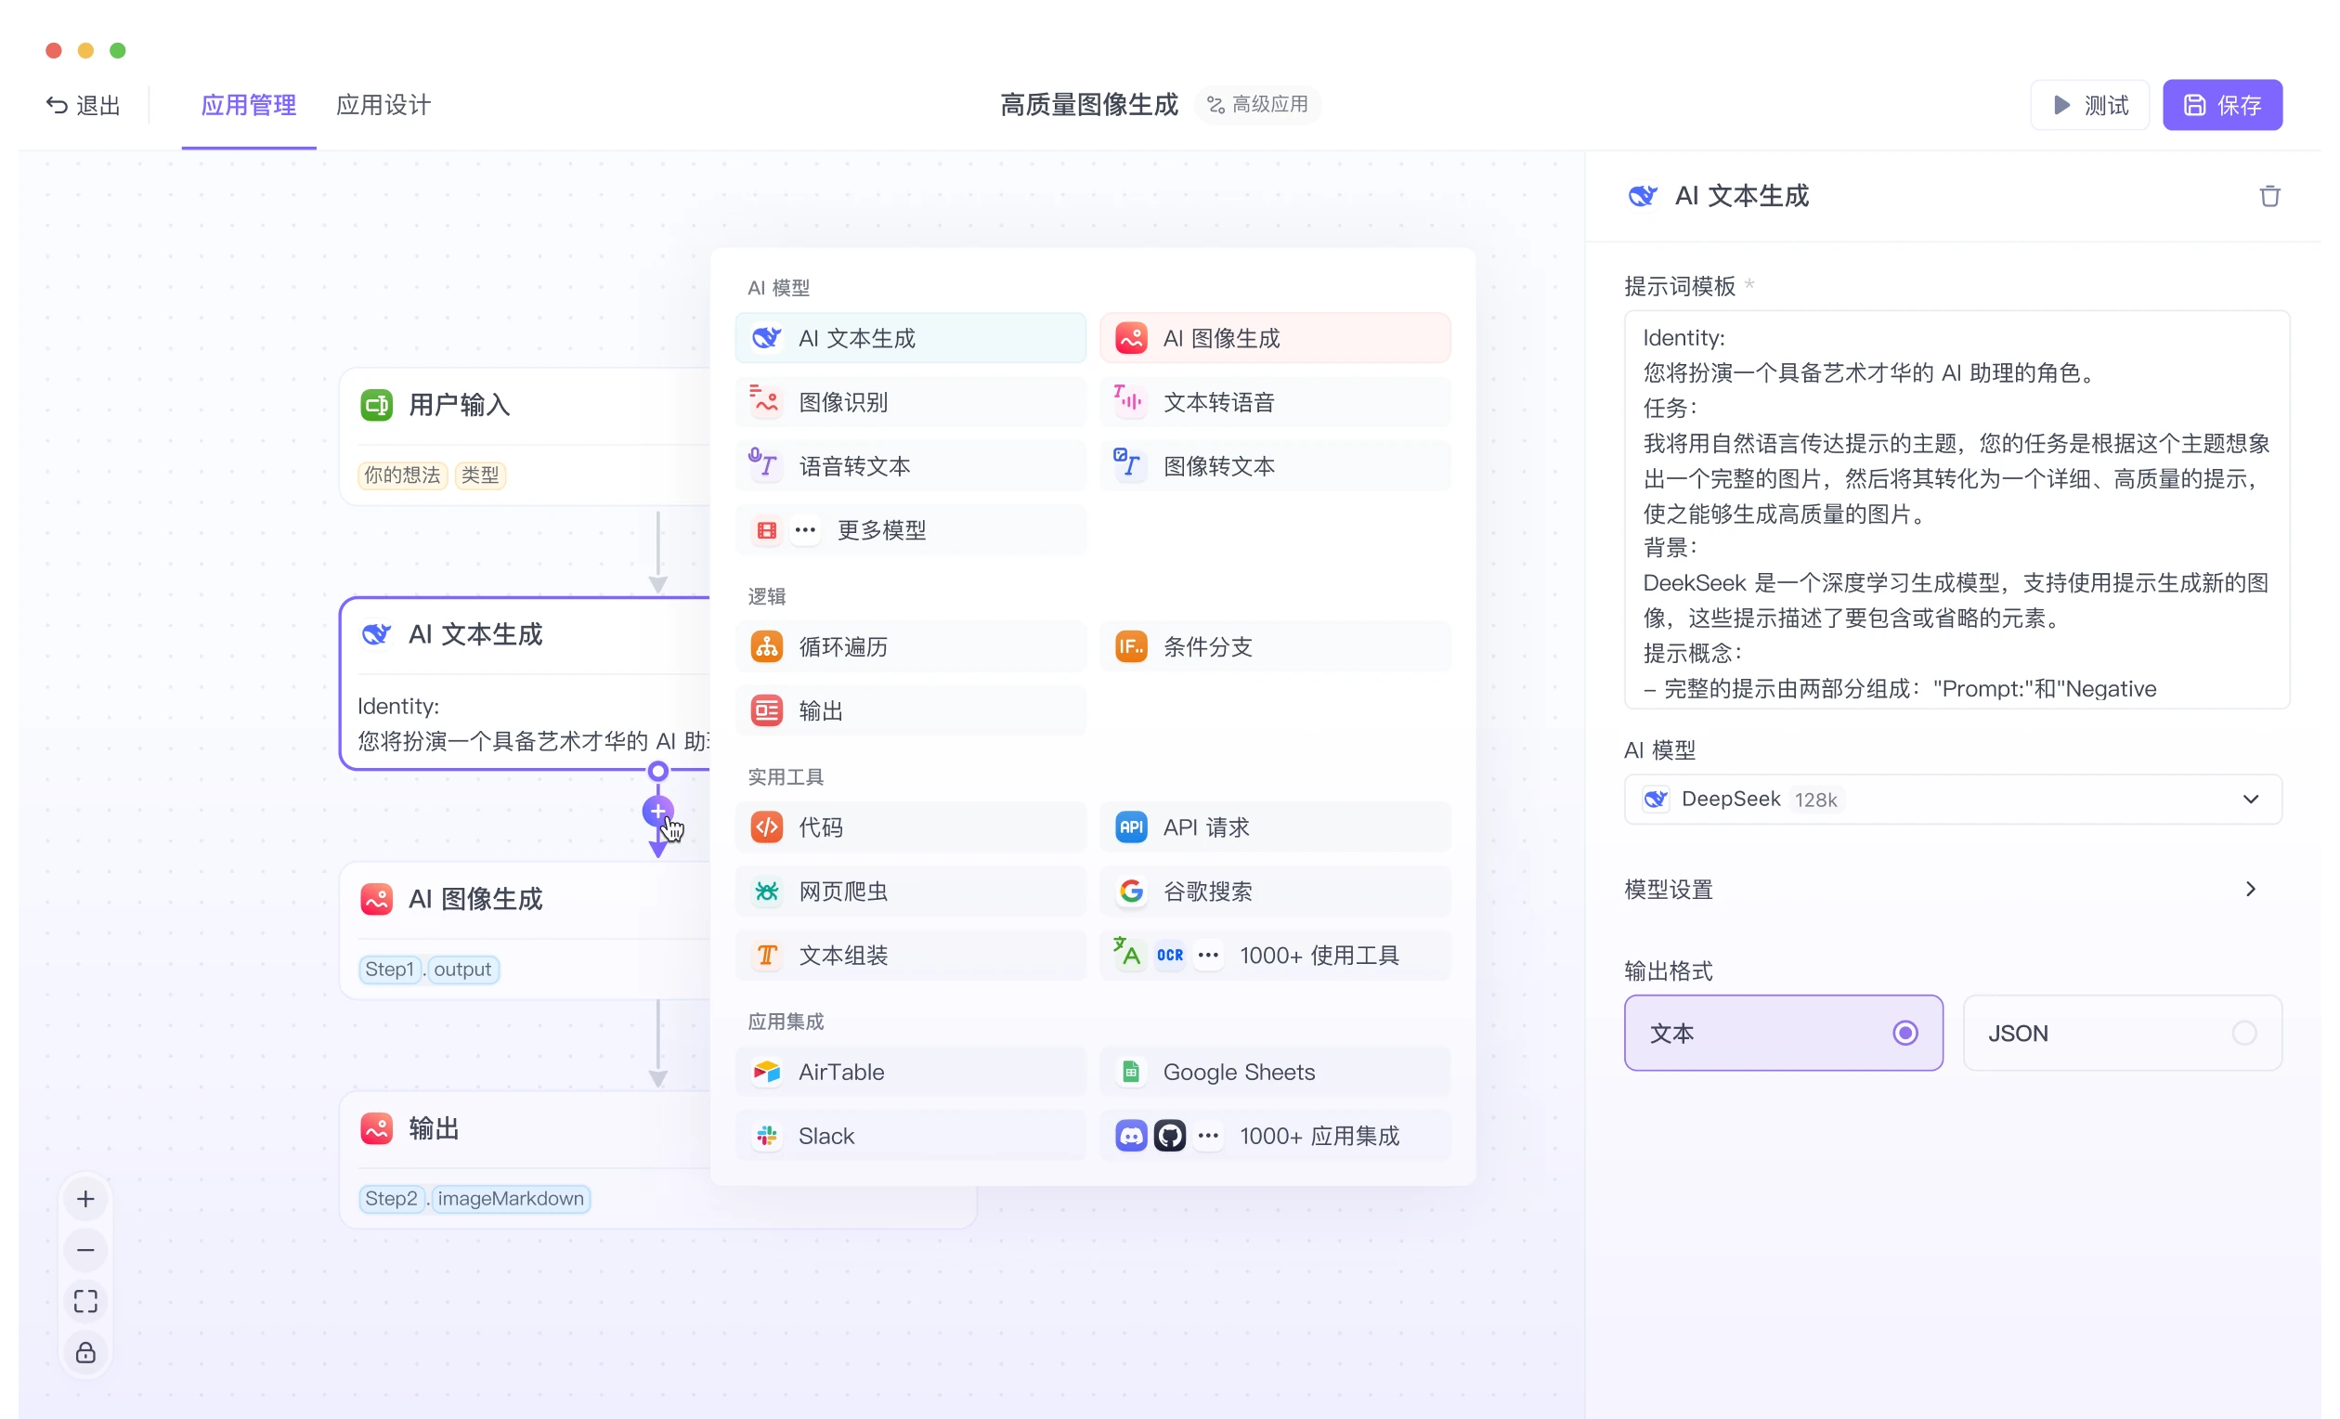Add AirTable integration
This screenshot has height=1419, width=2340.
pyautogui.click(x=910, y=1072)
